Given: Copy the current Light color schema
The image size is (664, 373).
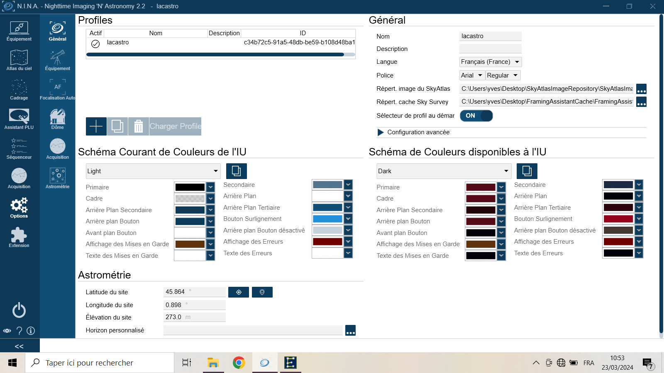Looking at the screenshot, I should [x=237, y=171].
